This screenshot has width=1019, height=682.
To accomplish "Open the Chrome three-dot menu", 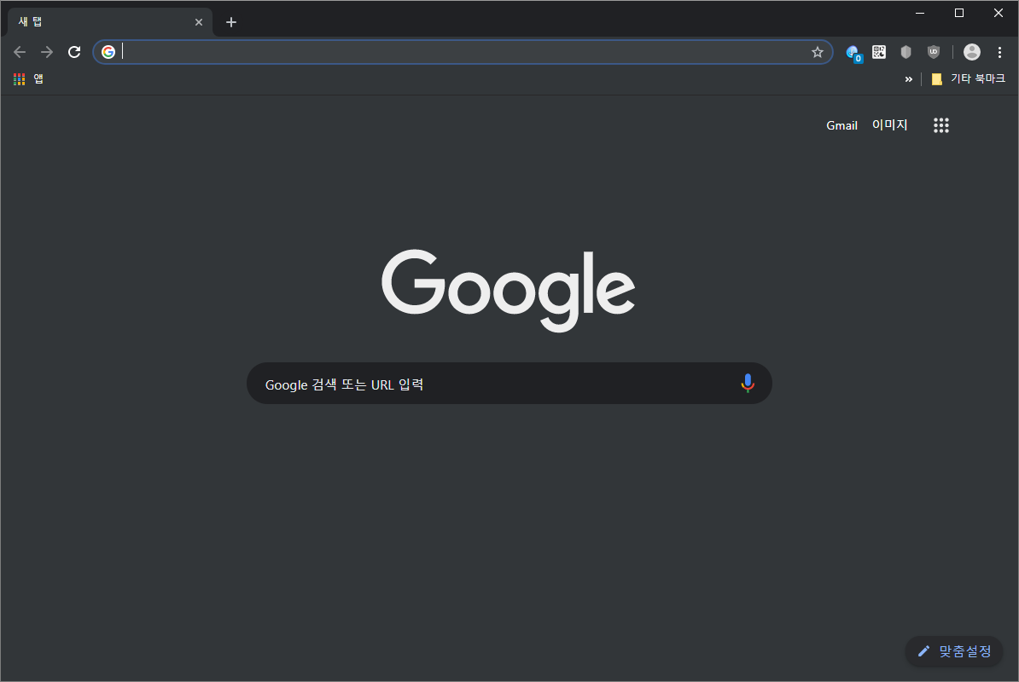I will pyautogui.click(x=999, y=52).
